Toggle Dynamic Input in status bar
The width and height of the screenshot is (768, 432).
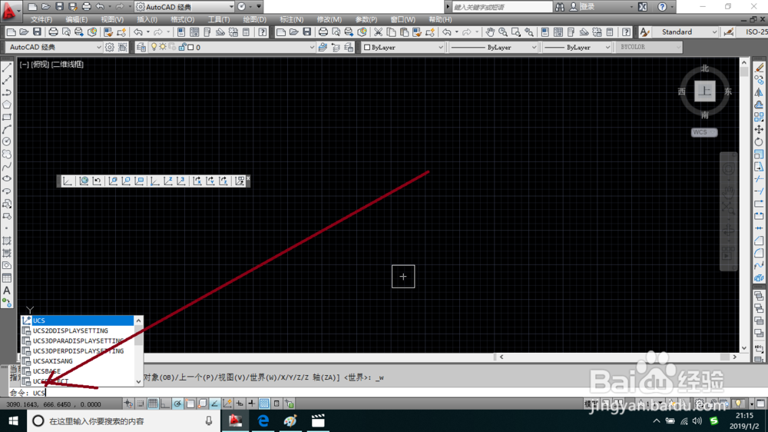click(240, 404)
